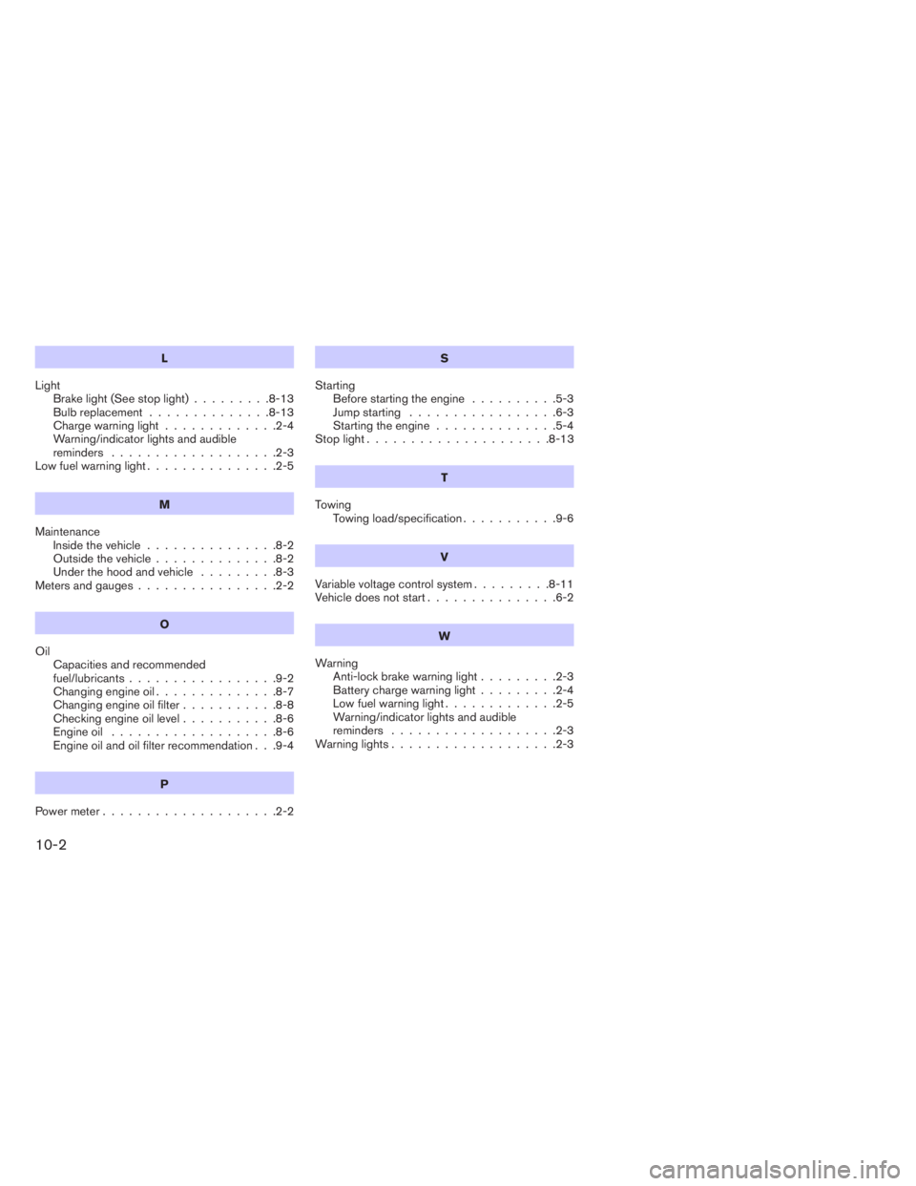Click Variable voltage control system entry
This screenshot has width=916, height=1186.
coord(443,584)
